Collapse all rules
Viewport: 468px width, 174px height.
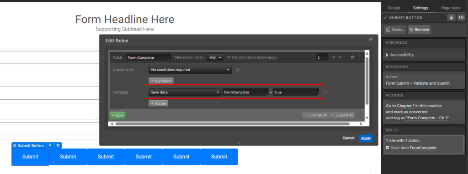click(315, 115)
